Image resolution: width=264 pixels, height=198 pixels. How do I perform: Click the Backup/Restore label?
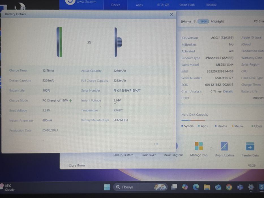pos(123,155)
